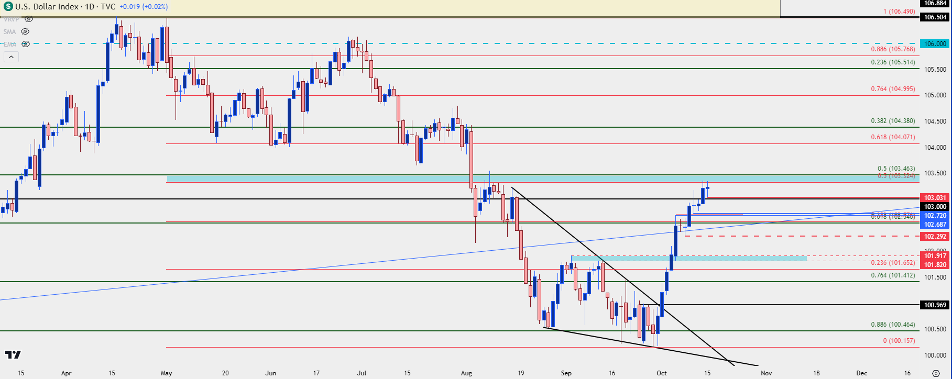Click the 103.000 black price label

pyautogui.click(x=935, y=206)
